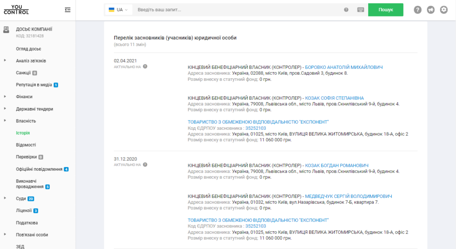
Task: Click Виконавчі провадження badge 5
Action: coord(47,187)
